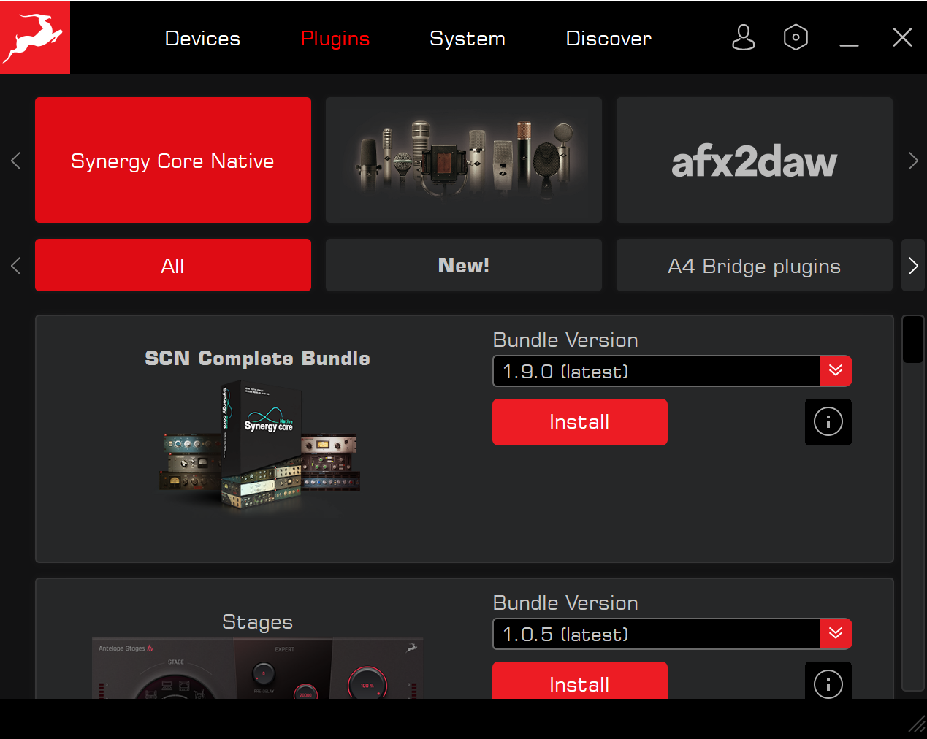Switch to the Devices tab
927x739 pixels.
202,39
